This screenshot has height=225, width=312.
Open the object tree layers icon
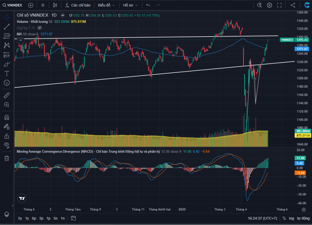[x=7, y=214]
